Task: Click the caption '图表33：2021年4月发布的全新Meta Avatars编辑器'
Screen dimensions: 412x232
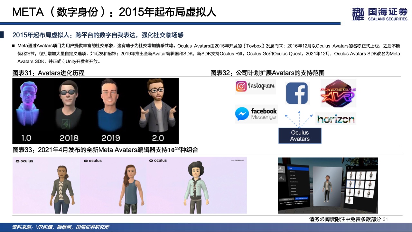Action: coord(105,150)
